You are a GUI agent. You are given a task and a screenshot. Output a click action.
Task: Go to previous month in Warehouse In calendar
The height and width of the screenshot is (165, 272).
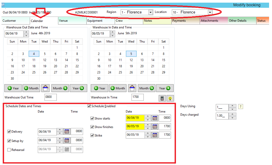click(x=118, y=88)
